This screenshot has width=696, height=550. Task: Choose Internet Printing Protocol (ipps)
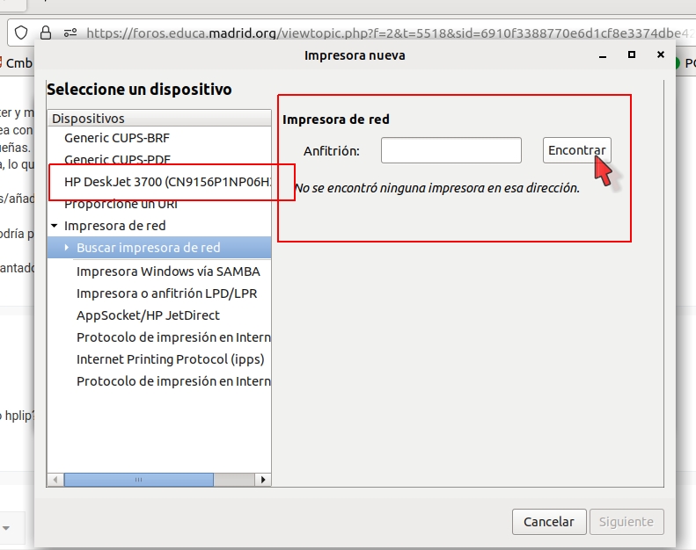(170, 358)
